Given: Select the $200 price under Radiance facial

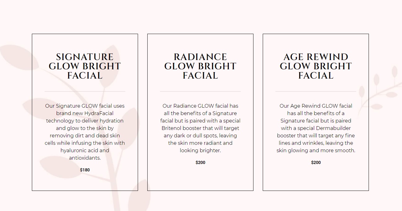Looking at the screenshot, I should [200, 162].
